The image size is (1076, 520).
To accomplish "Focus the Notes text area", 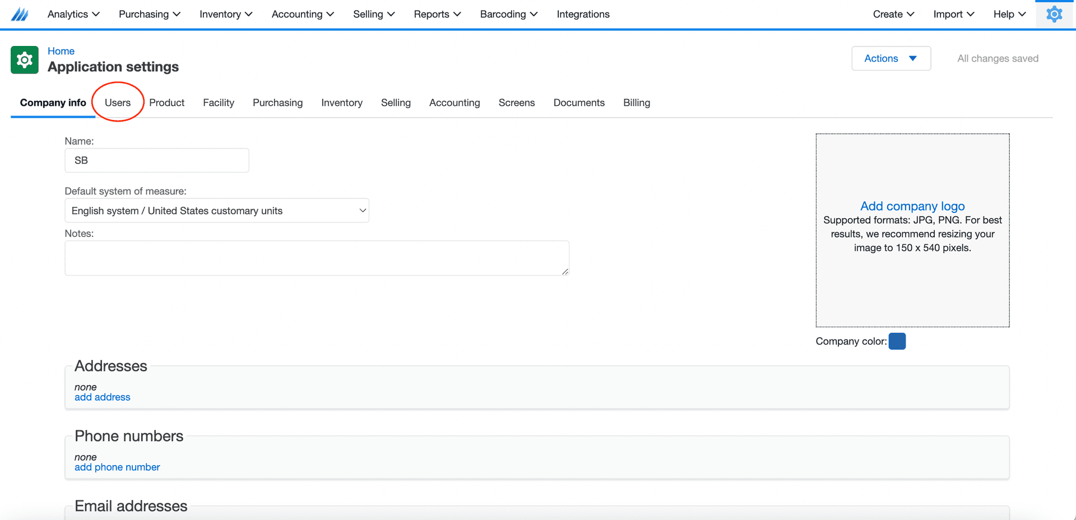I will tap(317, 258).
